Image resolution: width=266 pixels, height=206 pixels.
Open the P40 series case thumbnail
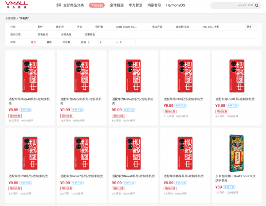click(185, 76)
